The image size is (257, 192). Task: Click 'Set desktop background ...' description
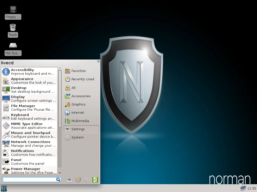pos(33,91)
